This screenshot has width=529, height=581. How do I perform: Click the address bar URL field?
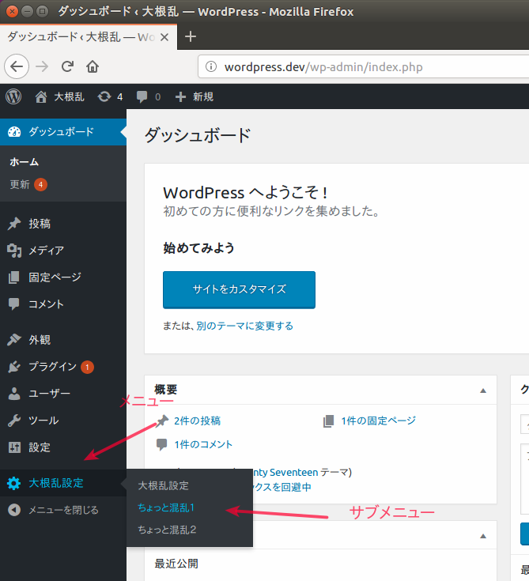tap(363, 66)
